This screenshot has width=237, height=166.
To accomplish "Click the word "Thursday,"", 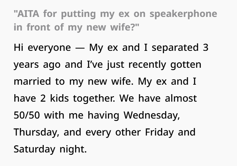I will 37,133.
